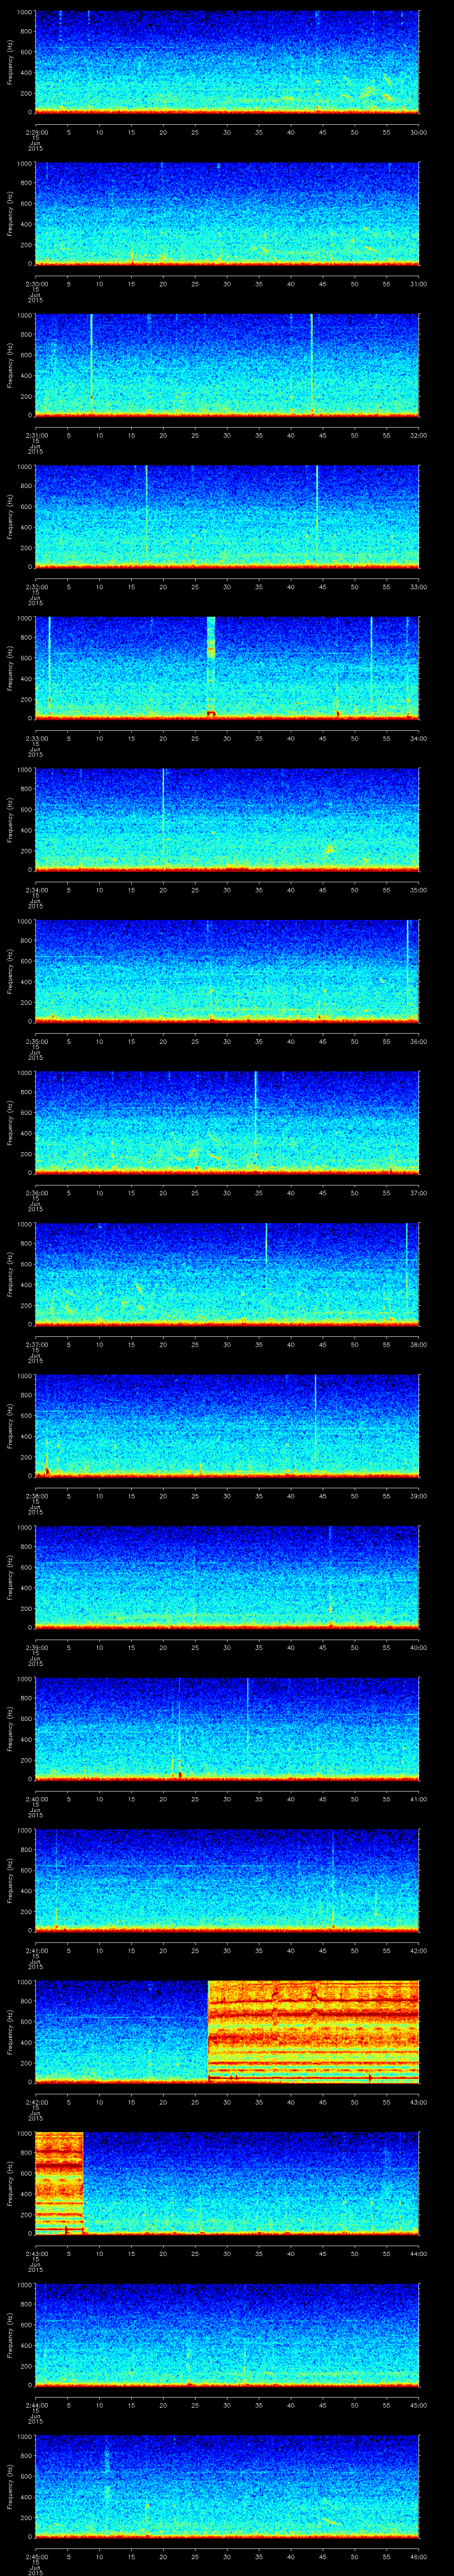This screenshot has height=2576, width=454.
Task: Select the 46:00 end time label
Action: point(418,2557)
